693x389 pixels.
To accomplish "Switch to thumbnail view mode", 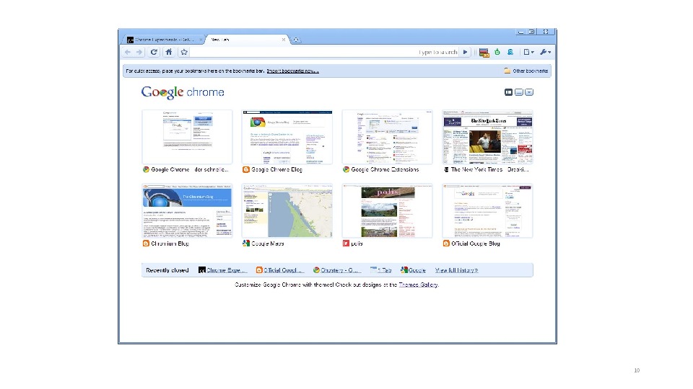I will pyautogui.click(x=508, y=92).
